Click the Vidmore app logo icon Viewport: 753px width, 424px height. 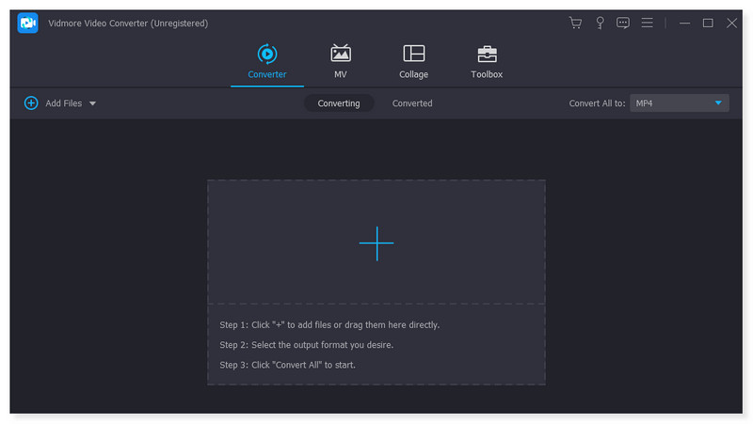(27, 23)
